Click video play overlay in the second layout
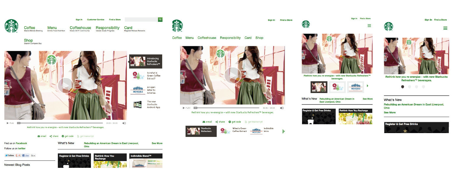The height and width of the screenshot is (169, 452). (232, 75)
